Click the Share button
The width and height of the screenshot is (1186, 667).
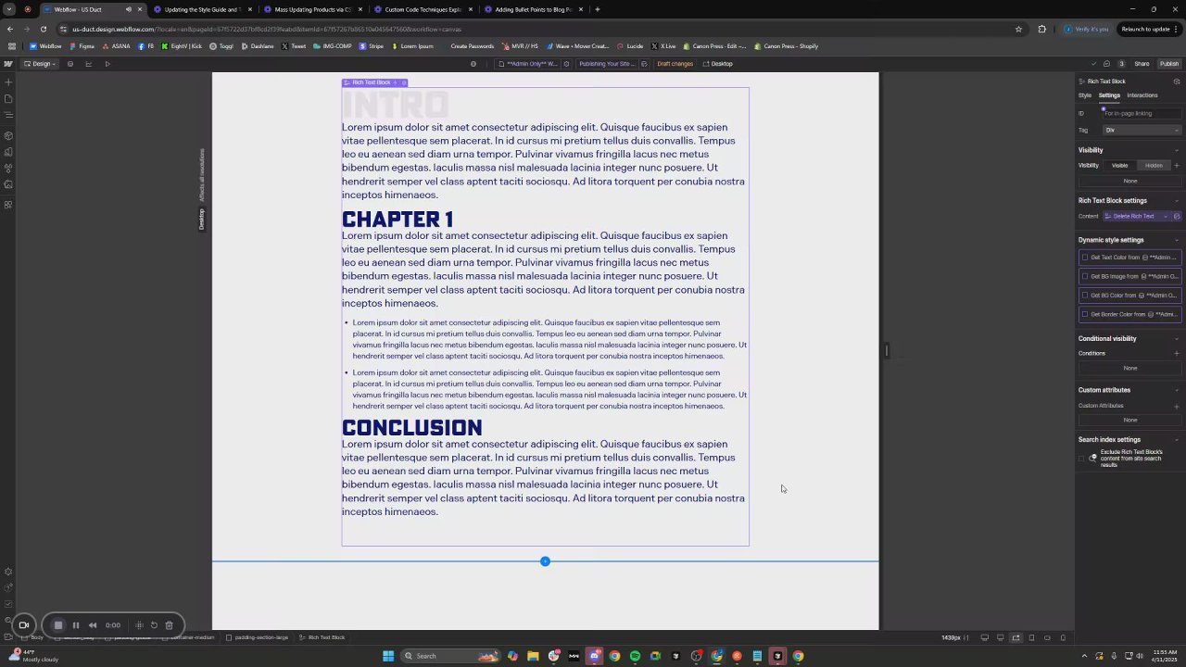(1142, 64)
